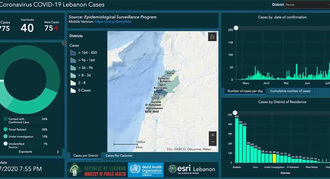The image size is (330, 179).
Task: Click the World Health Organization logo
Action: click(146, 170)
